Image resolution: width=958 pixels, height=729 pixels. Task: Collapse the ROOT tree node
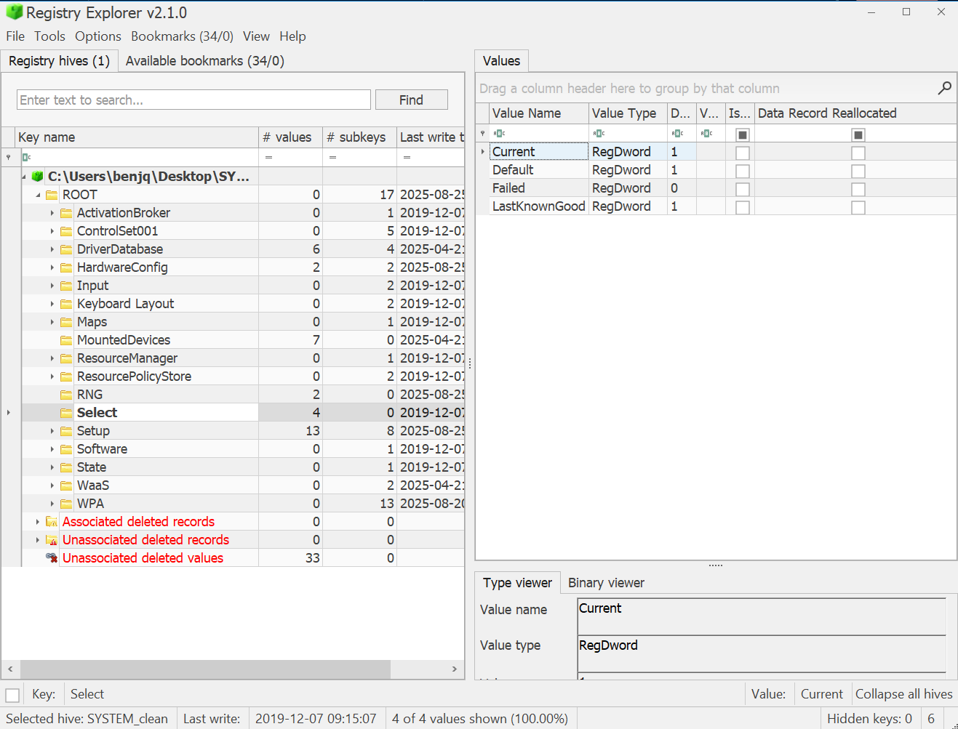[x=38, y=195]
